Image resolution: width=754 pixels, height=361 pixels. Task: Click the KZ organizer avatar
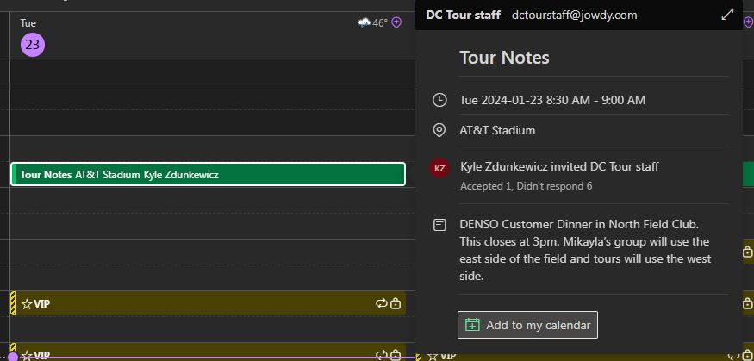(x=439, y=168)
